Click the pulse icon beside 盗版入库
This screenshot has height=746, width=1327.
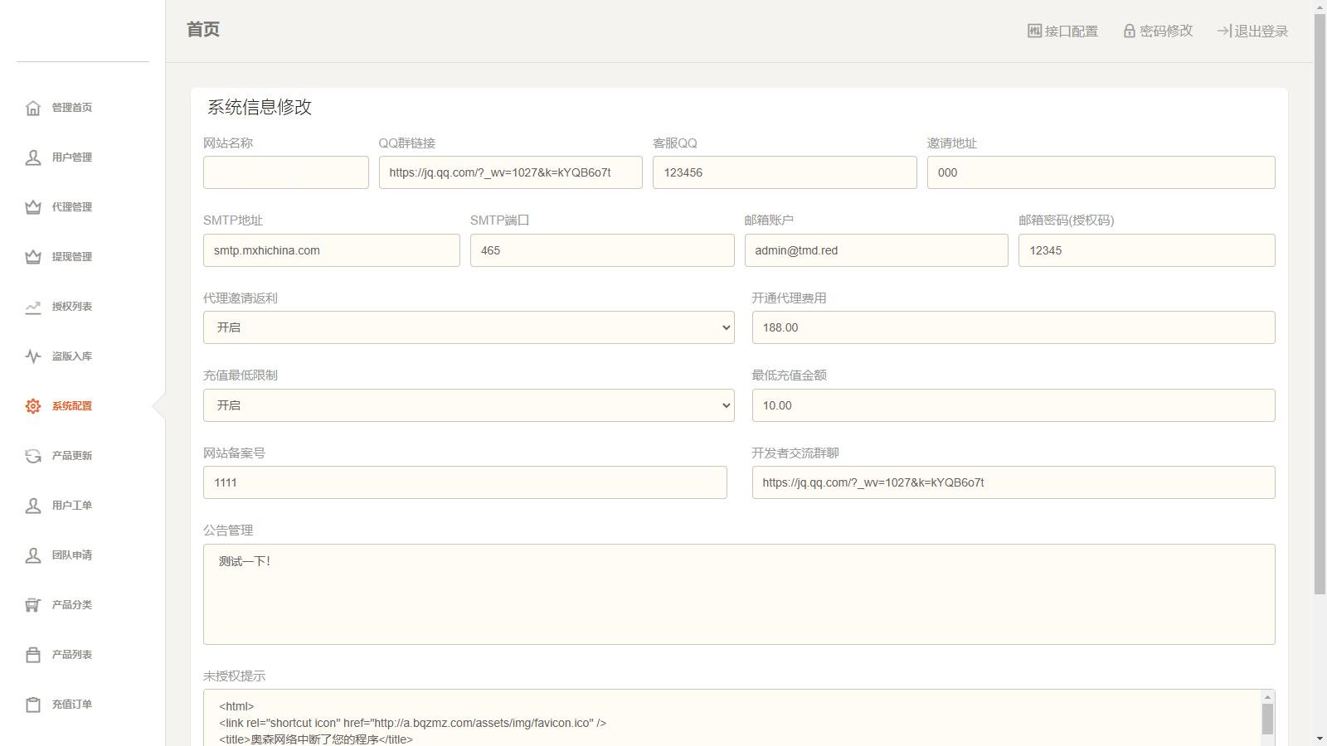coord(33,356)
